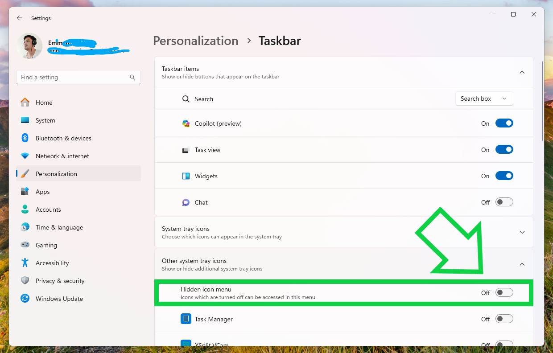The width and height of the screenshot is (553, 353).
Task: Open the Accessibility settings page
Action: coord(52,263)
